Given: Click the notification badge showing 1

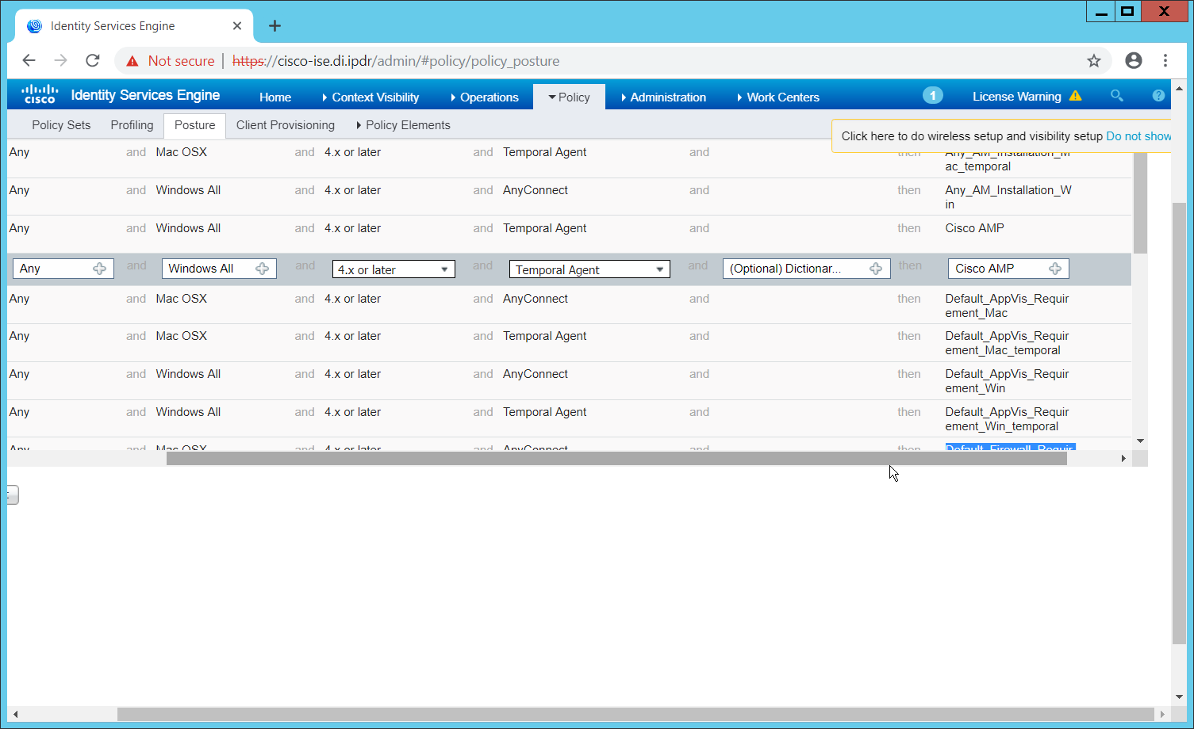Looking at the screenshot, I should pos(932,96).
